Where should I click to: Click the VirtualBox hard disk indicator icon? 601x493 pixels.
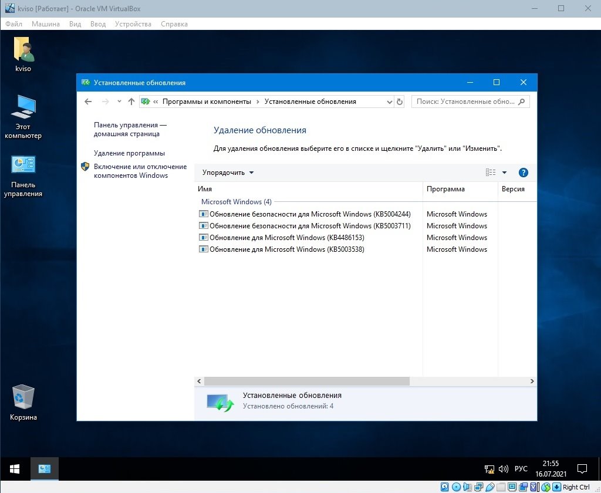(445, 487)
